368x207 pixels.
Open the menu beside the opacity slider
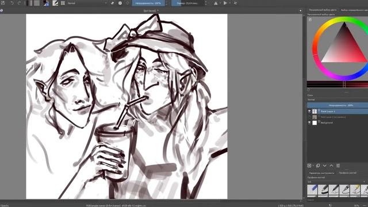167,3
